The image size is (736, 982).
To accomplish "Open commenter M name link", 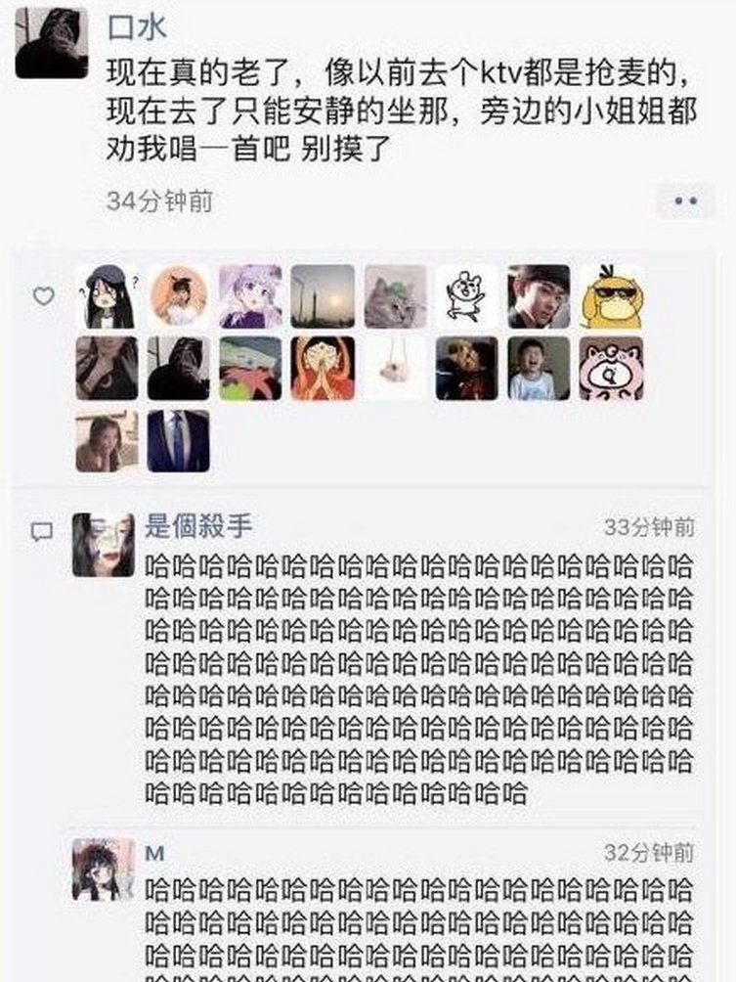I will (x=154, y=853).
